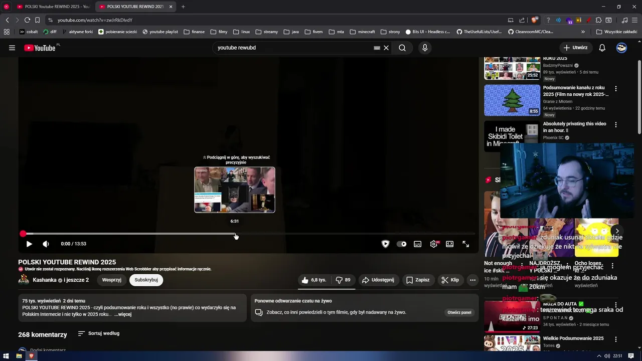Open the Kashanka channel name link
Screen dimensions: 642x361
44,280
